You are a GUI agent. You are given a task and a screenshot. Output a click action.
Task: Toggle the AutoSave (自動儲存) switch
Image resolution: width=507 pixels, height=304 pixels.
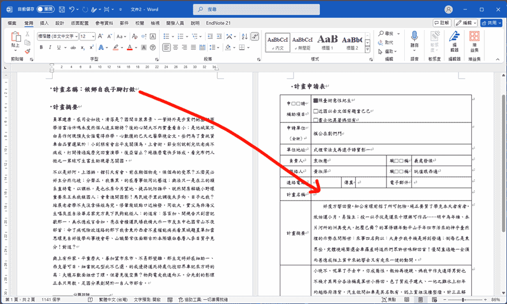point(45,9)
